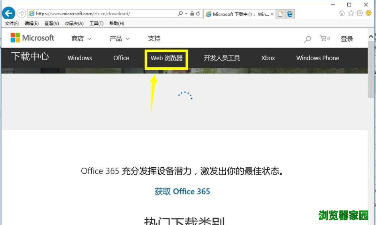Open the IE tools gear icon
This screenshot has width=376, height=225.
point(360,13)
